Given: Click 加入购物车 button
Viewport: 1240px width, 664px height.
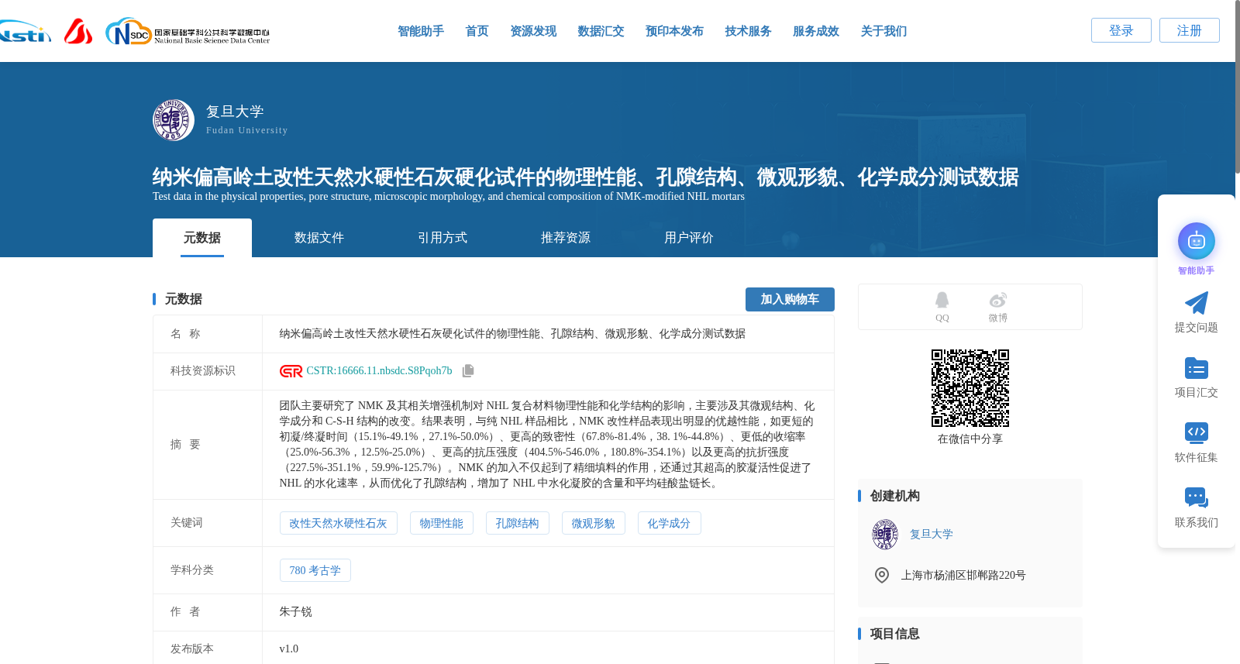Looking at the screenshot, I should (x=790, y=299).
